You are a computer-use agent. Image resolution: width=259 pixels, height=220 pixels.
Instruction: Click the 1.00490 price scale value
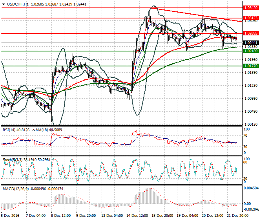pyautogui.click(x=251, y=111)
